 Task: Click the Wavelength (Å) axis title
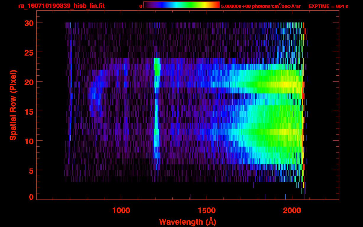(x=187, y=222)
